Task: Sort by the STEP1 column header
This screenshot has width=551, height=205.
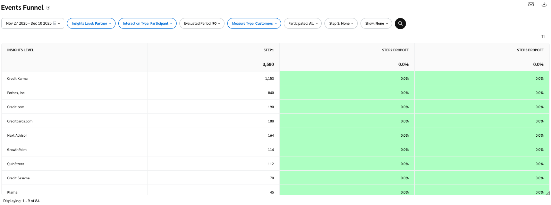Action: (269, 50)
